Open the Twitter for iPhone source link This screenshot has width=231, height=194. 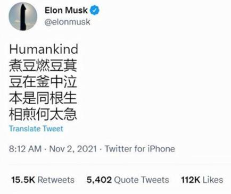(140, 149)
